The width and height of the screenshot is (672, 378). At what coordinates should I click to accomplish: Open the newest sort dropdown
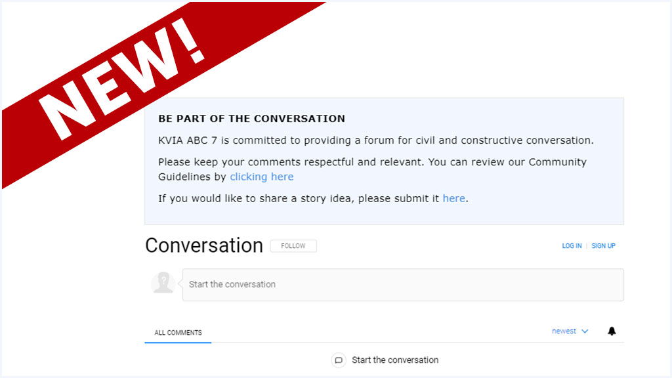click(564, 331)
